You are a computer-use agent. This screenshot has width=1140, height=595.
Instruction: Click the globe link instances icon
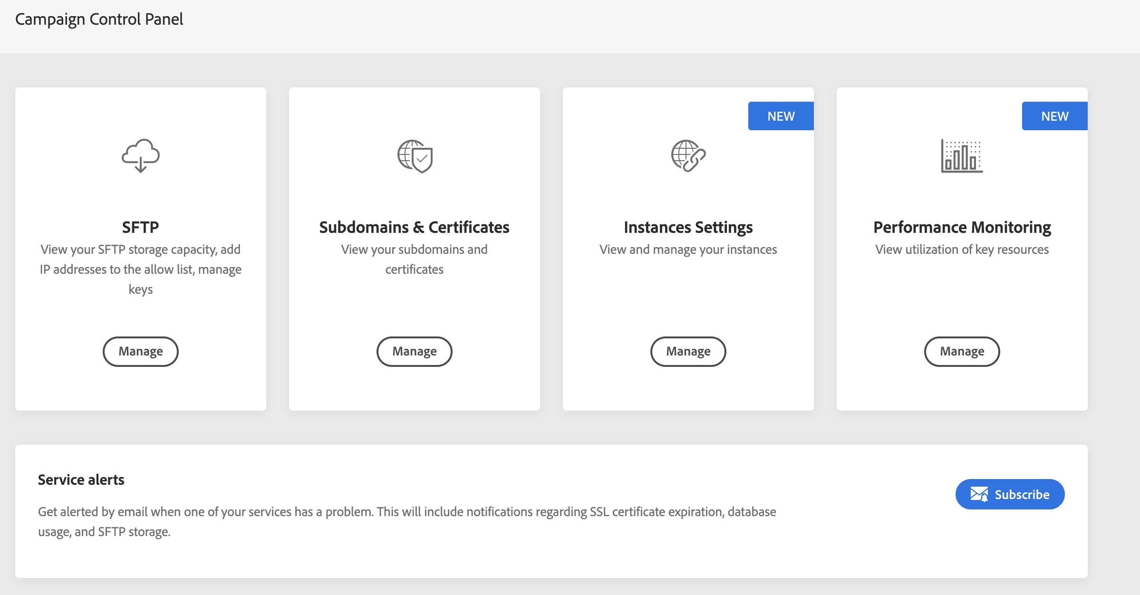point(688,156)
